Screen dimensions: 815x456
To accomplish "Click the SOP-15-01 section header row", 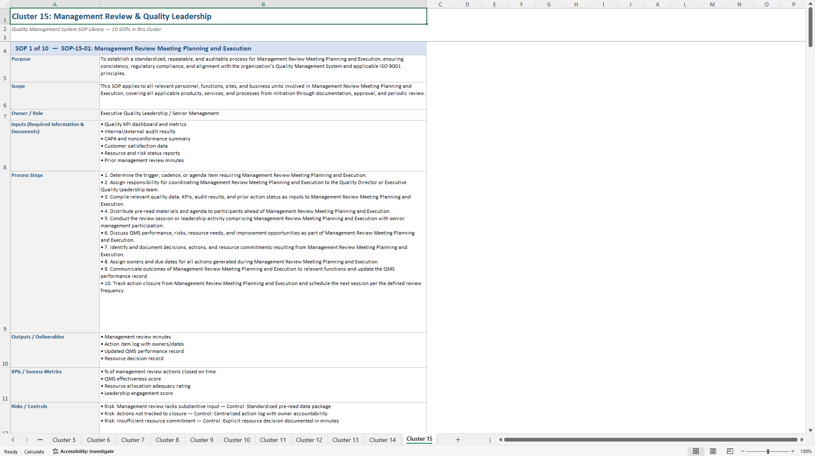I will click(x=219, y=48).
